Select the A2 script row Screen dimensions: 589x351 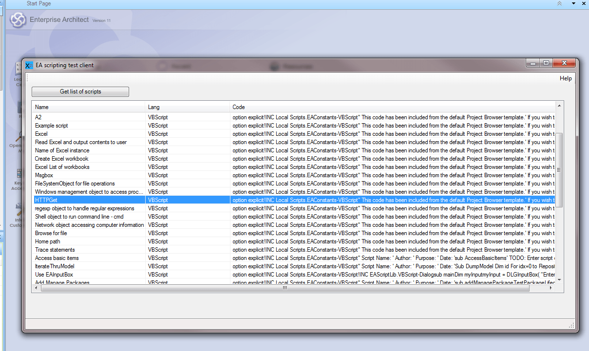294,117
